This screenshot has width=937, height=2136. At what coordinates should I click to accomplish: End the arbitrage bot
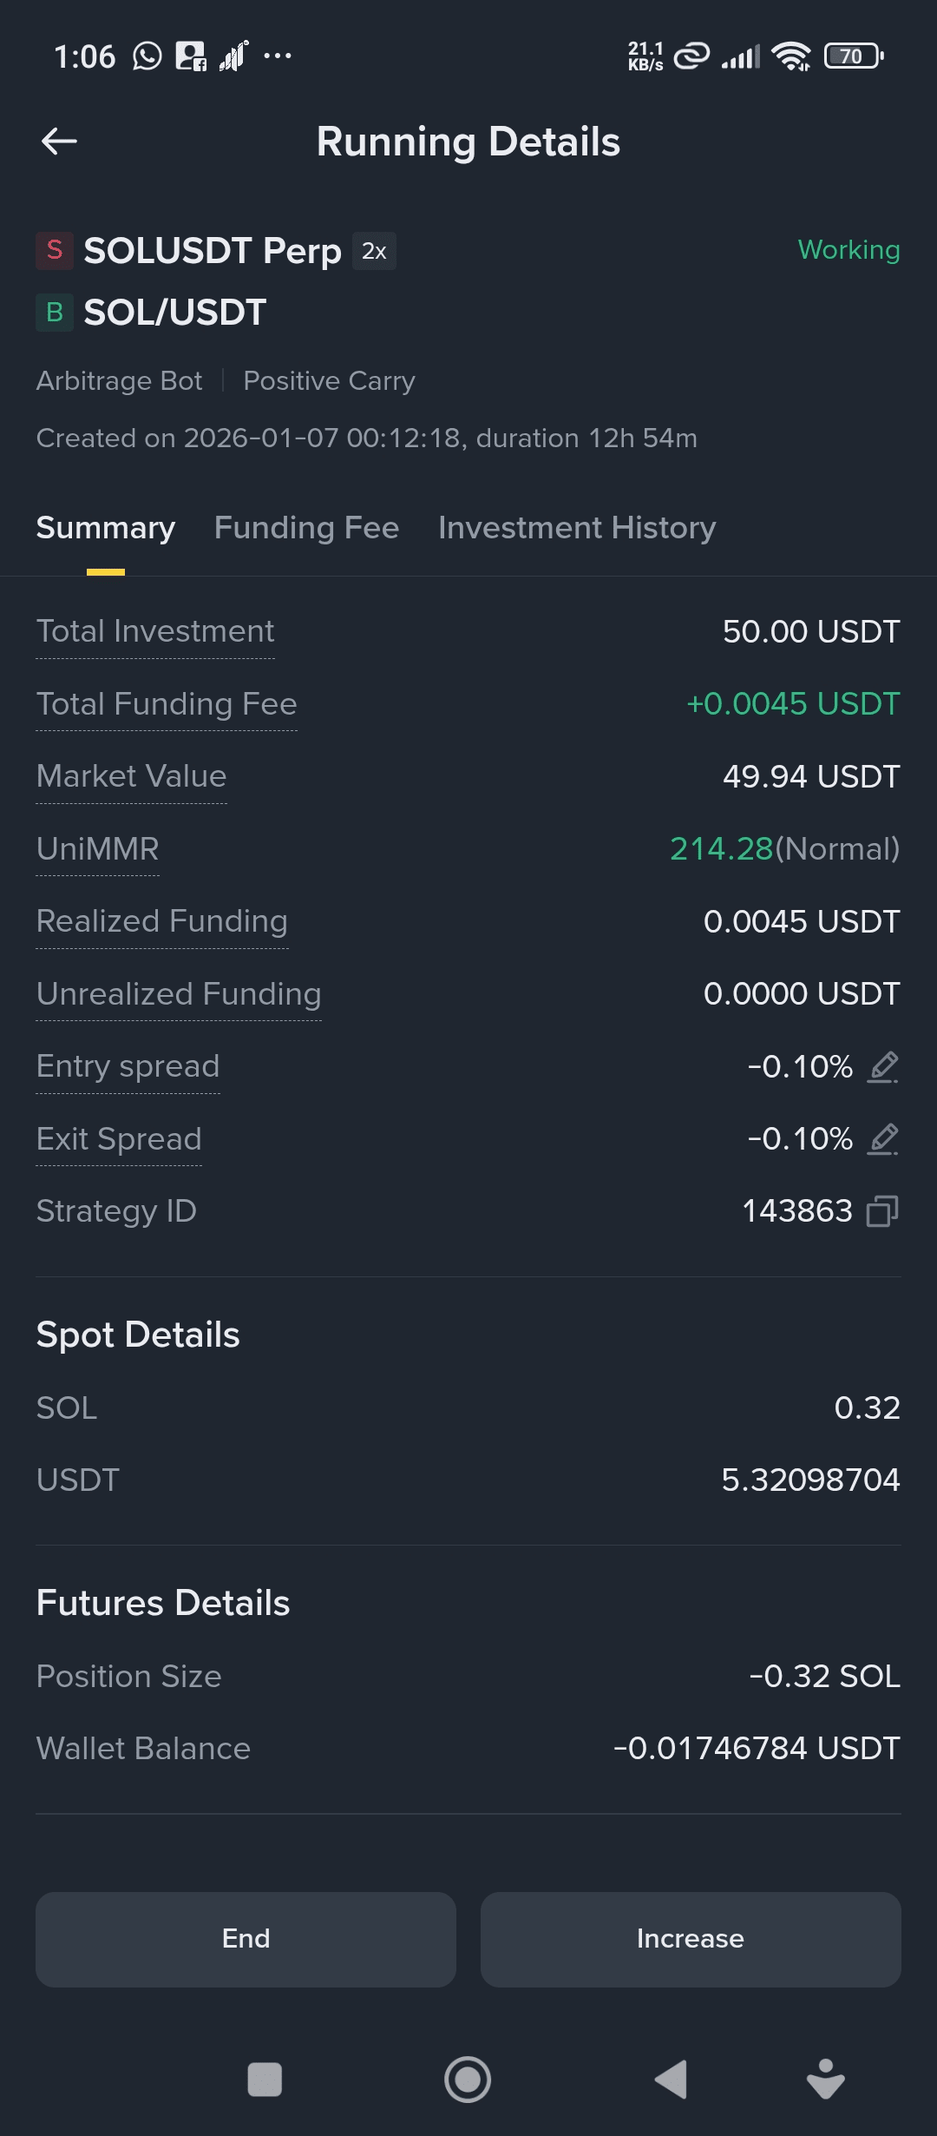[x=246, y=1939]
